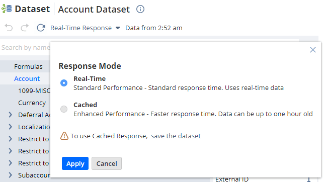Click the Search by name field
The image size is (326, 182).
pyautogui.click(x=25, y=48)
